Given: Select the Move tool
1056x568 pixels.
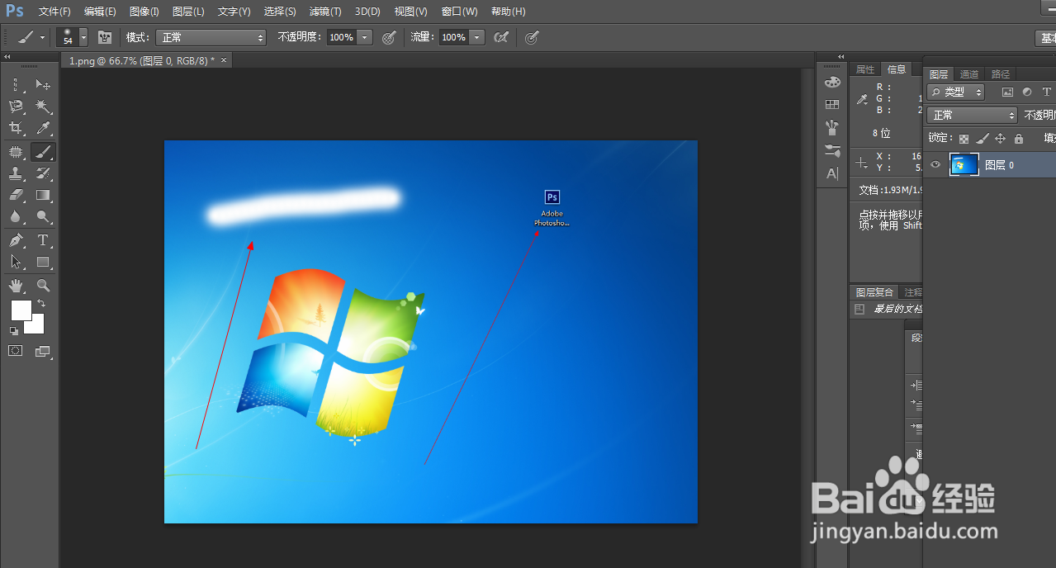Looking at the screenshot, I should pos(43,84).
